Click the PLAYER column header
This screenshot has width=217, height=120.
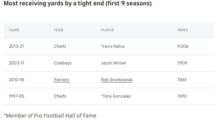[x=107, y=30]
